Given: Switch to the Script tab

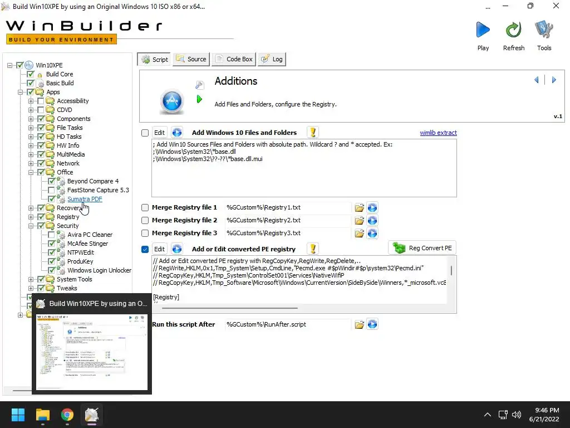Looking at the screenshot, I should coord(155,59).
